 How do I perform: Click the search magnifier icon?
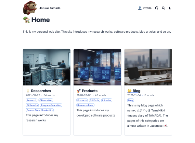click(163, 8)
